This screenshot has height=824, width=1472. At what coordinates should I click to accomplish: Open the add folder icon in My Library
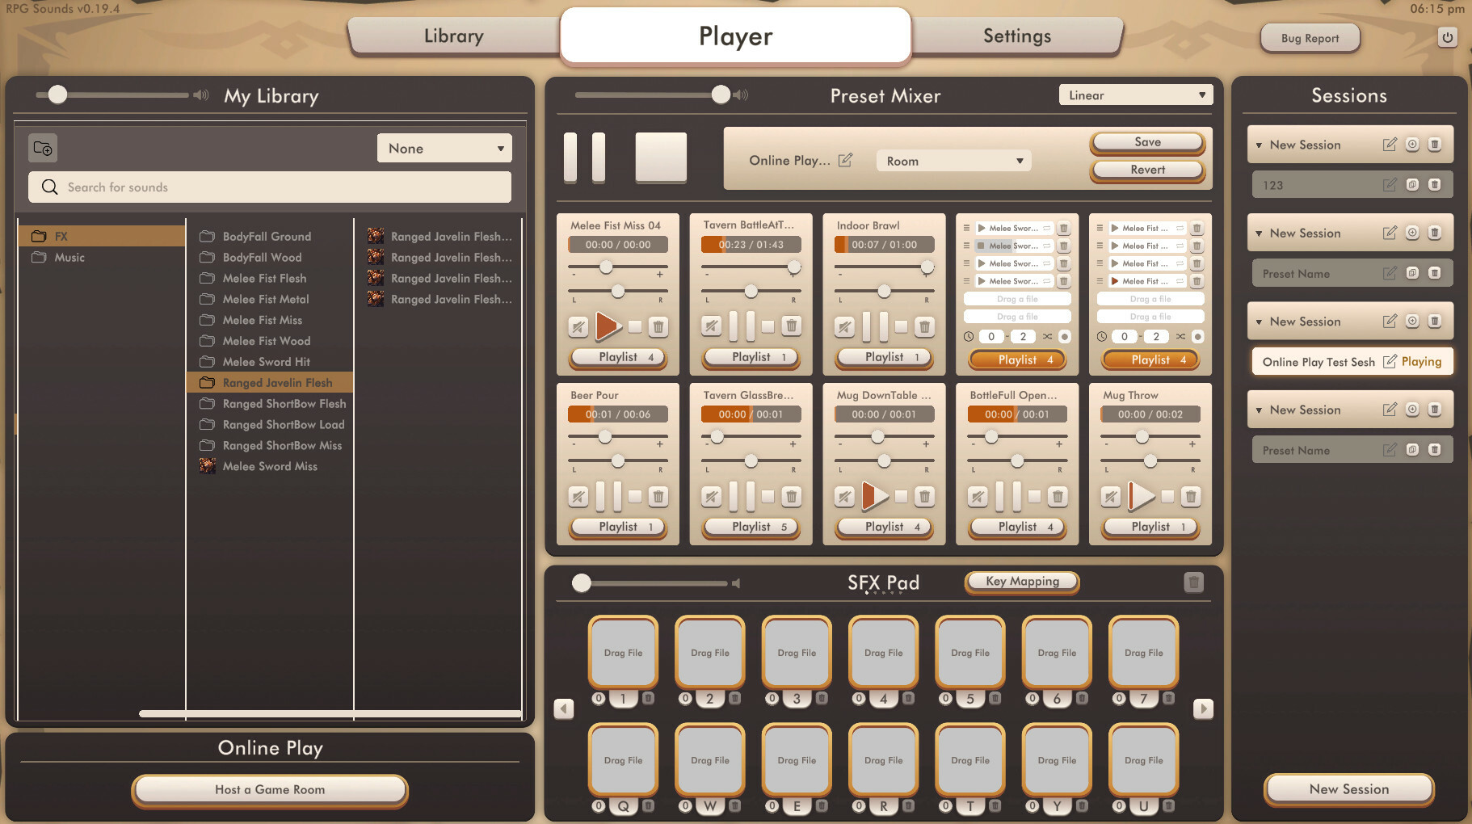43,148
